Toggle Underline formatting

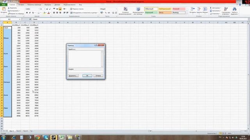point(33,13)
